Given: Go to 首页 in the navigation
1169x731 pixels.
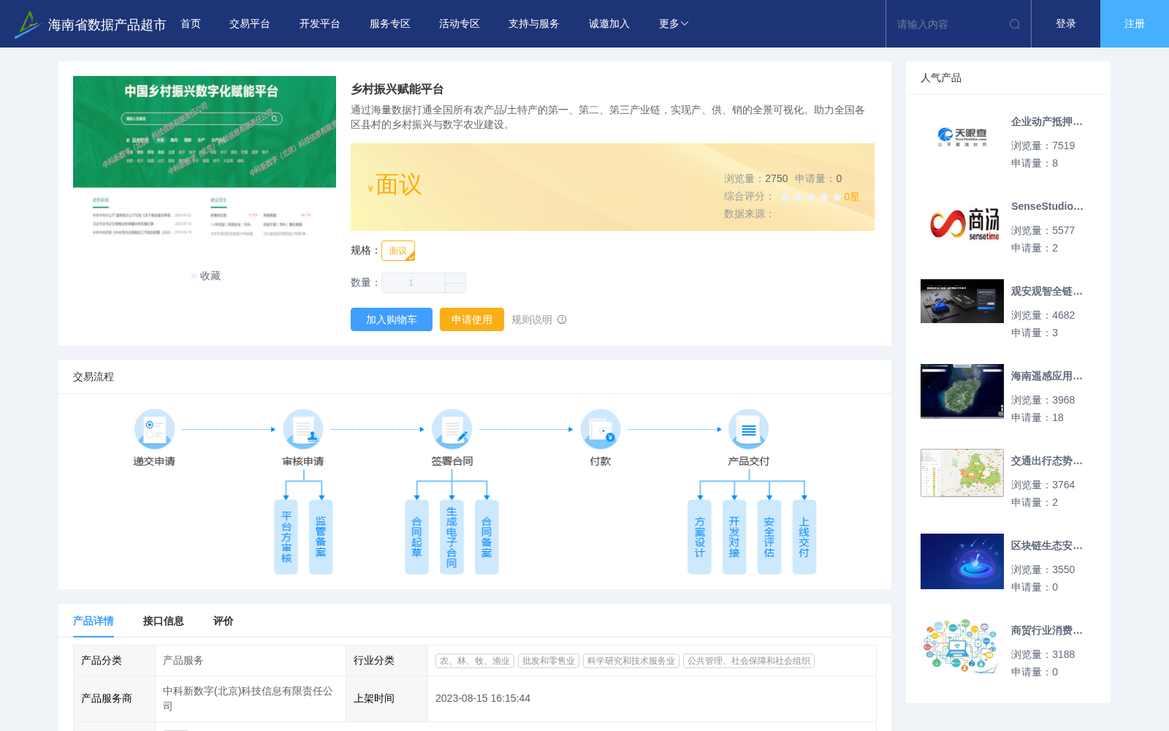Looking at the screenshot, I should point(191,24).
